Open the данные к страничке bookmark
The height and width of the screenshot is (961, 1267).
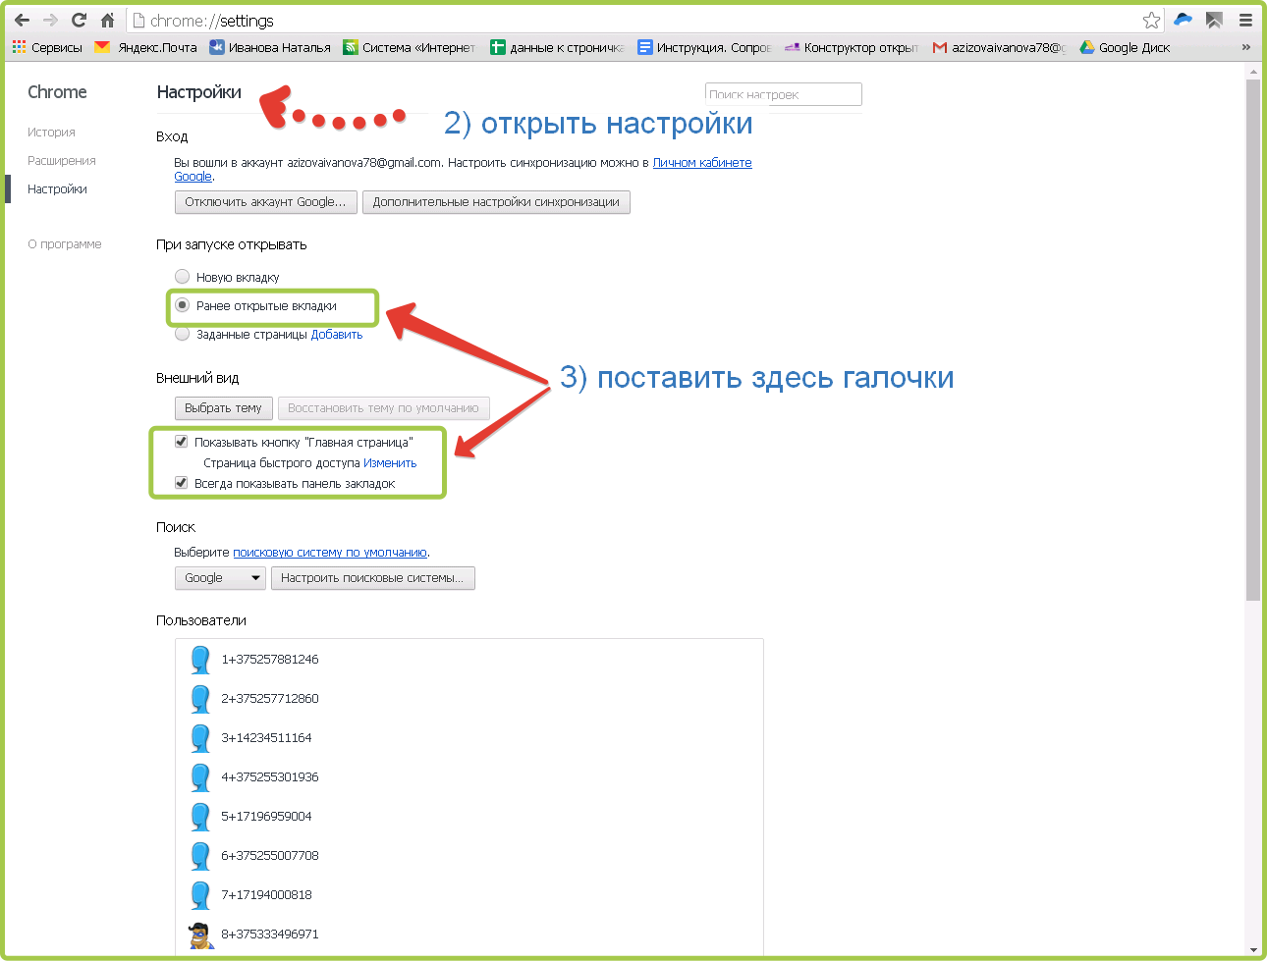pos(557,47)
